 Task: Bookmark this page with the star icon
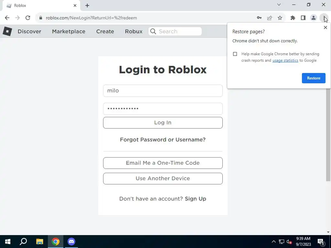[x=280, y=18]
